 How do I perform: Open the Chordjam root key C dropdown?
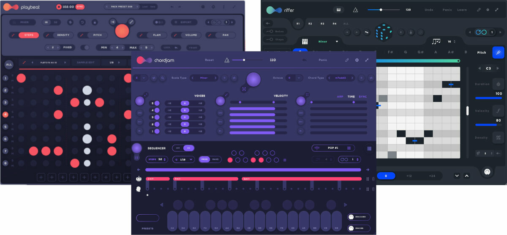(x=140, y=78)
